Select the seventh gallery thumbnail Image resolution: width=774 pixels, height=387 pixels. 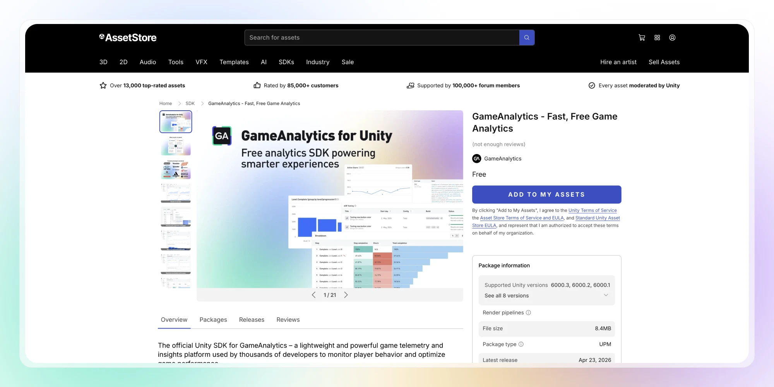click(176, 264)
